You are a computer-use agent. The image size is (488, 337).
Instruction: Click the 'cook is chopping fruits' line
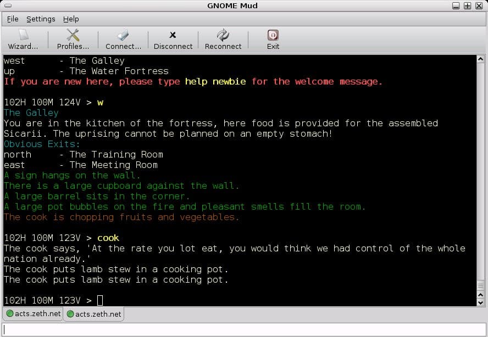(x=121, y=217)
